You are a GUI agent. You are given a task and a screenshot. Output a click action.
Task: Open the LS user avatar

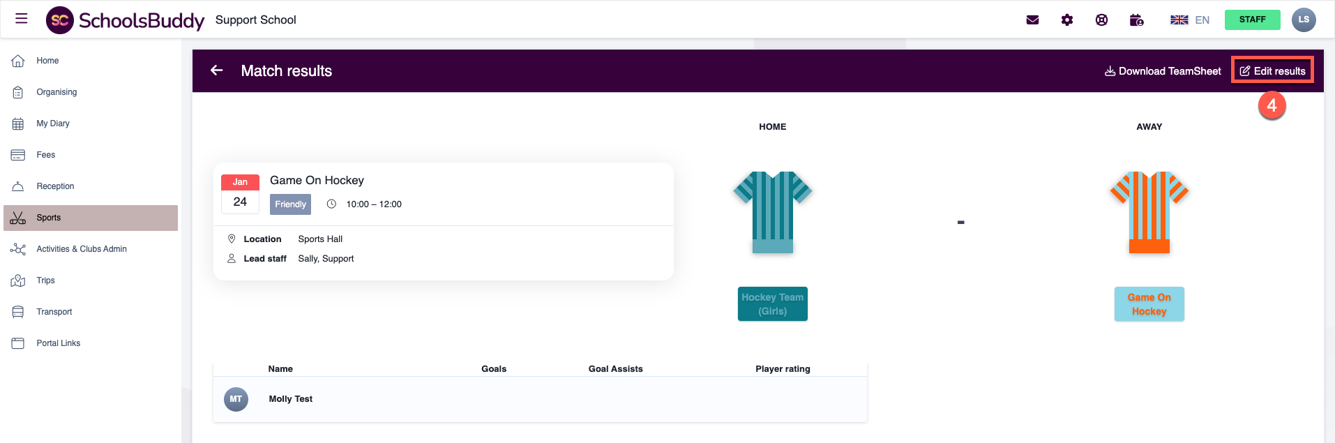point(1303,20)
